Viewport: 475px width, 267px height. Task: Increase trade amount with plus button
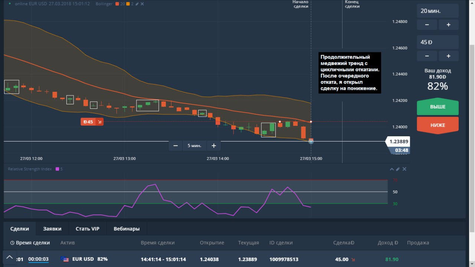pos(449,56)
